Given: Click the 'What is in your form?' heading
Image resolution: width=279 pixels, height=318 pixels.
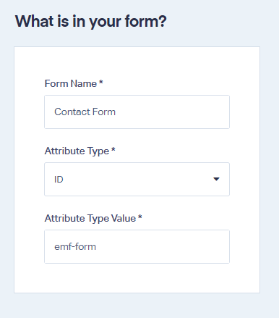Looking at the screenshot, I should [x=91, y=22].
